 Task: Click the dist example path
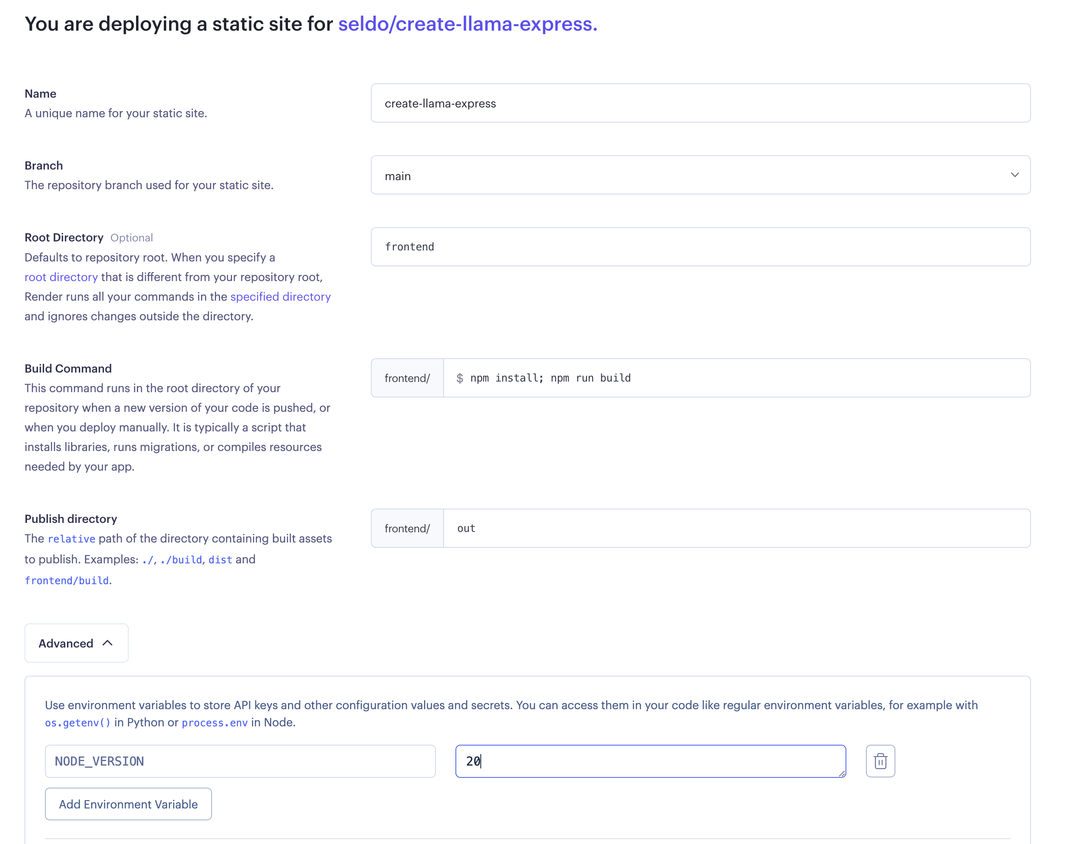220,560
